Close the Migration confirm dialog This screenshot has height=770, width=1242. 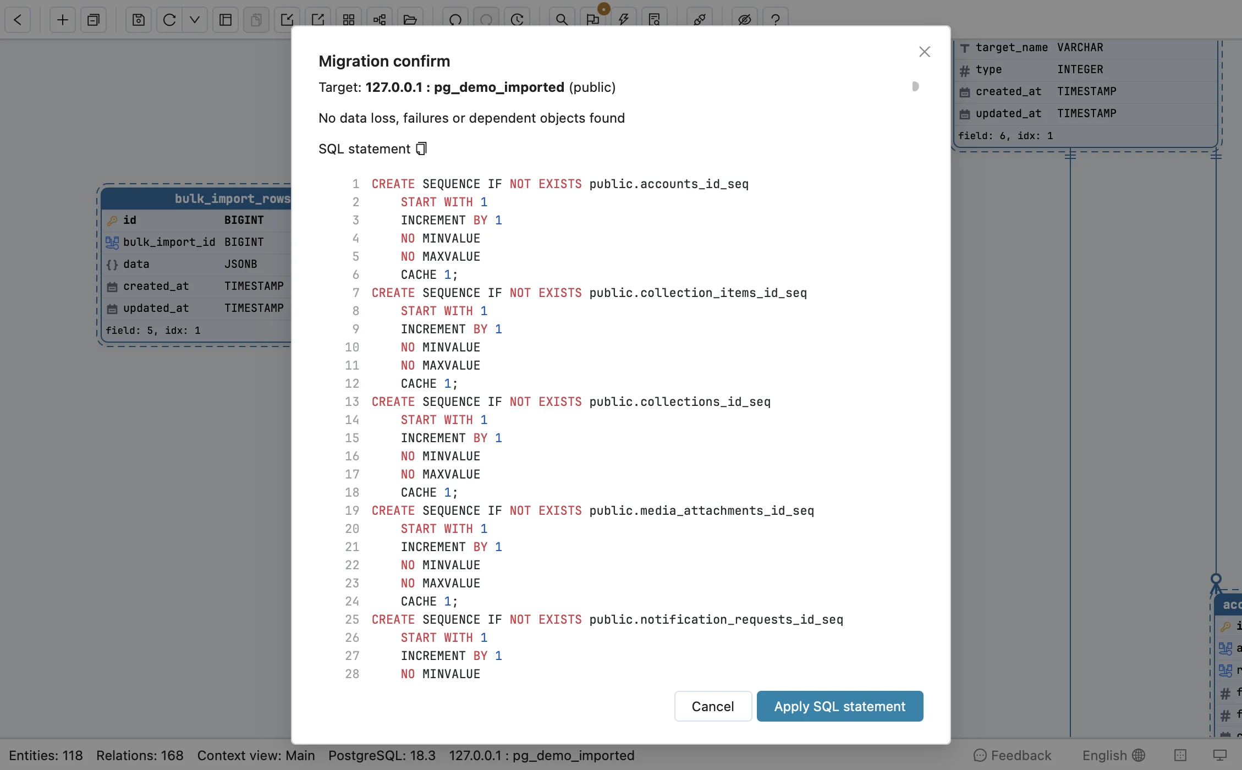924,52
